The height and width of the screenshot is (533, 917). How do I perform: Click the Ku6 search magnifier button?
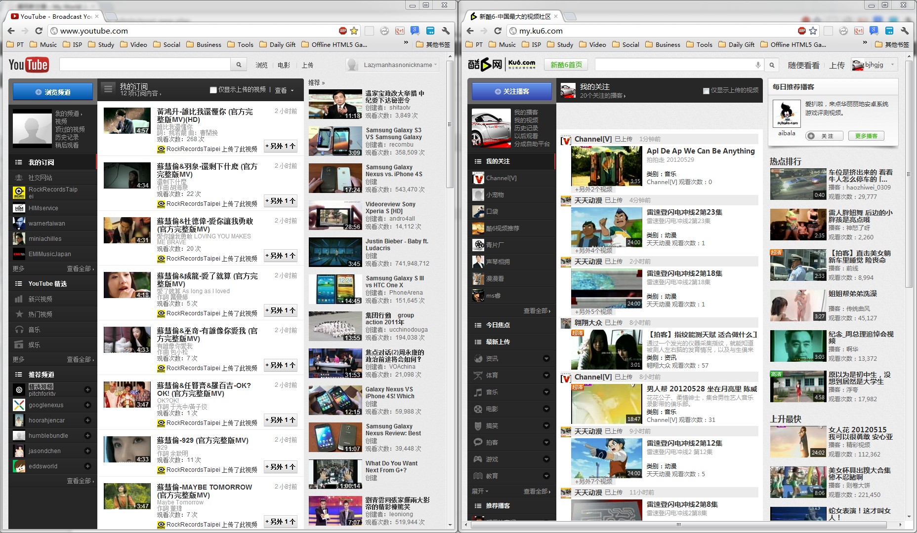(x=771, y=65)
